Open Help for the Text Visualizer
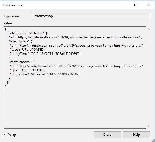The image size is (155, 142). (136, 135)
